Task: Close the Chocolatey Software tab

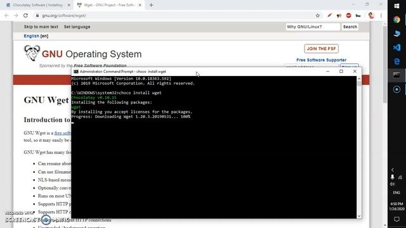Action: point(69,5)
